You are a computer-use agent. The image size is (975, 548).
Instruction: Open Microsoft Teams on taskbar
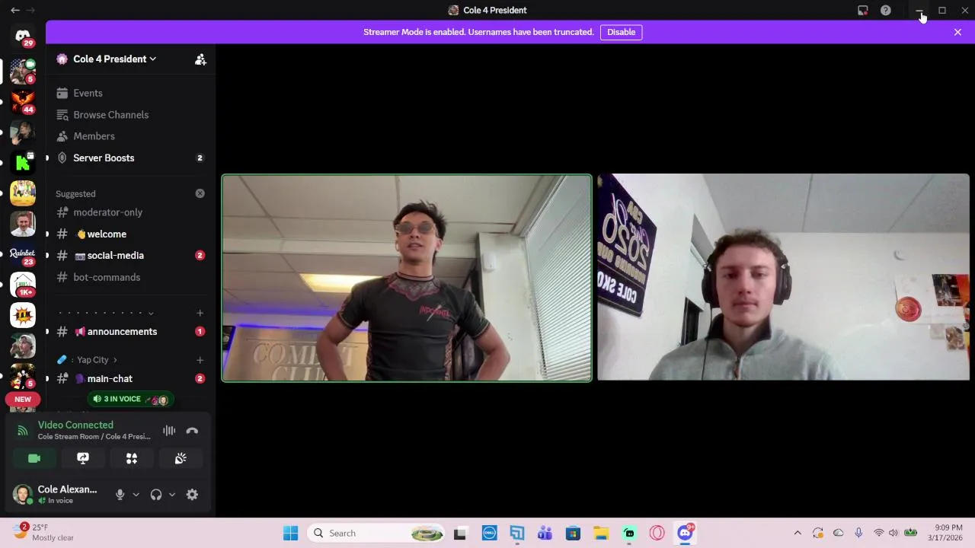coord(545,534)
